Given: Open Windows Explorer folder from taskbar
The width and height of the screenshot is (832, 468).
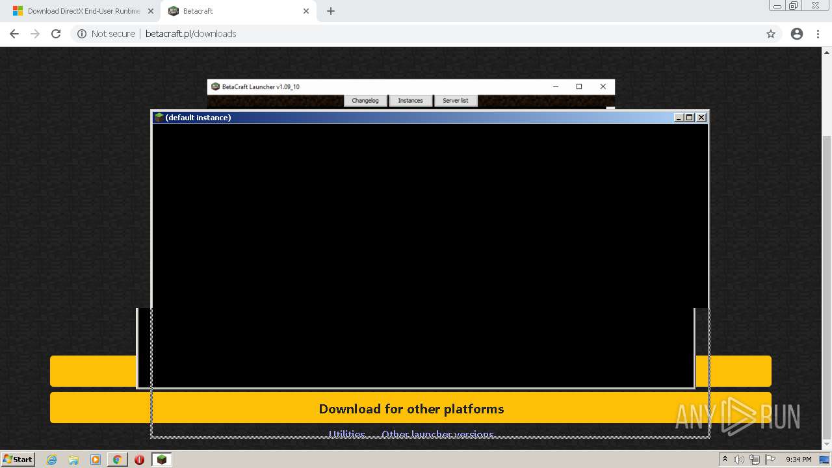Looking at the screenshot, I should [x=73, y=460].
